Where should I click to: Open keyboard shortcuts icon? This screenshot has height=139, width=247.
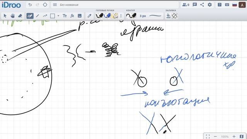(x=227, y=5)
